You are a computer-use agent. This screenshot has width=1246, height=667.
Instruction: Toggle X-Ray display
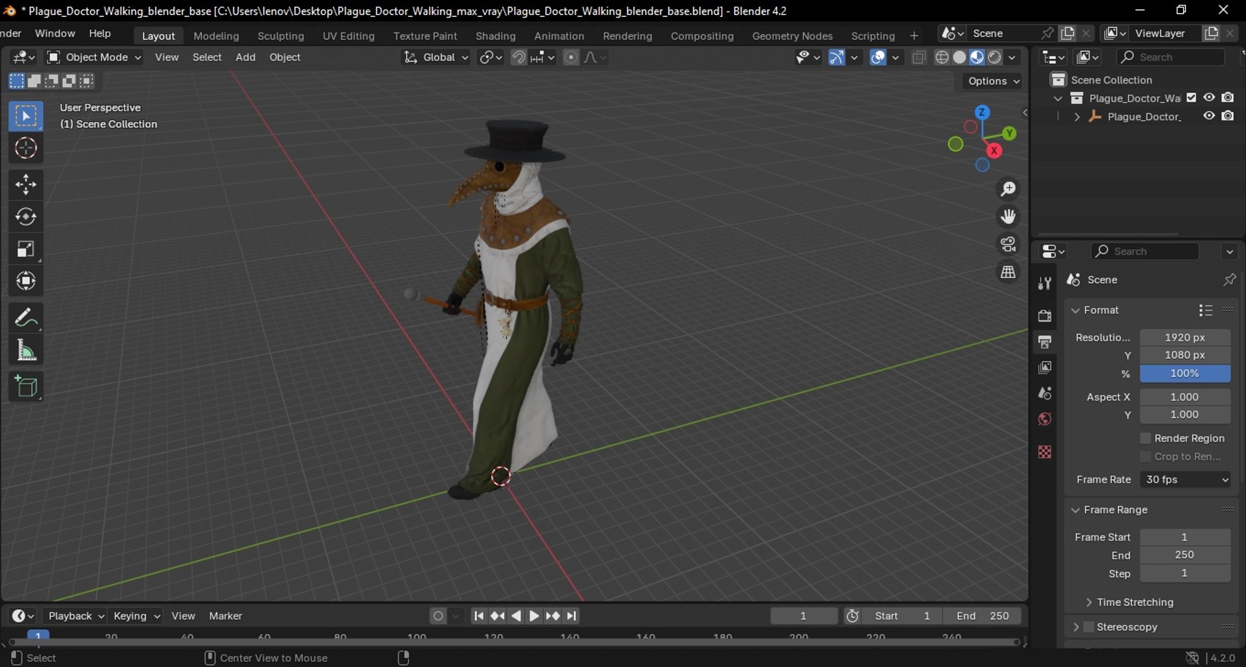point(918,57)
